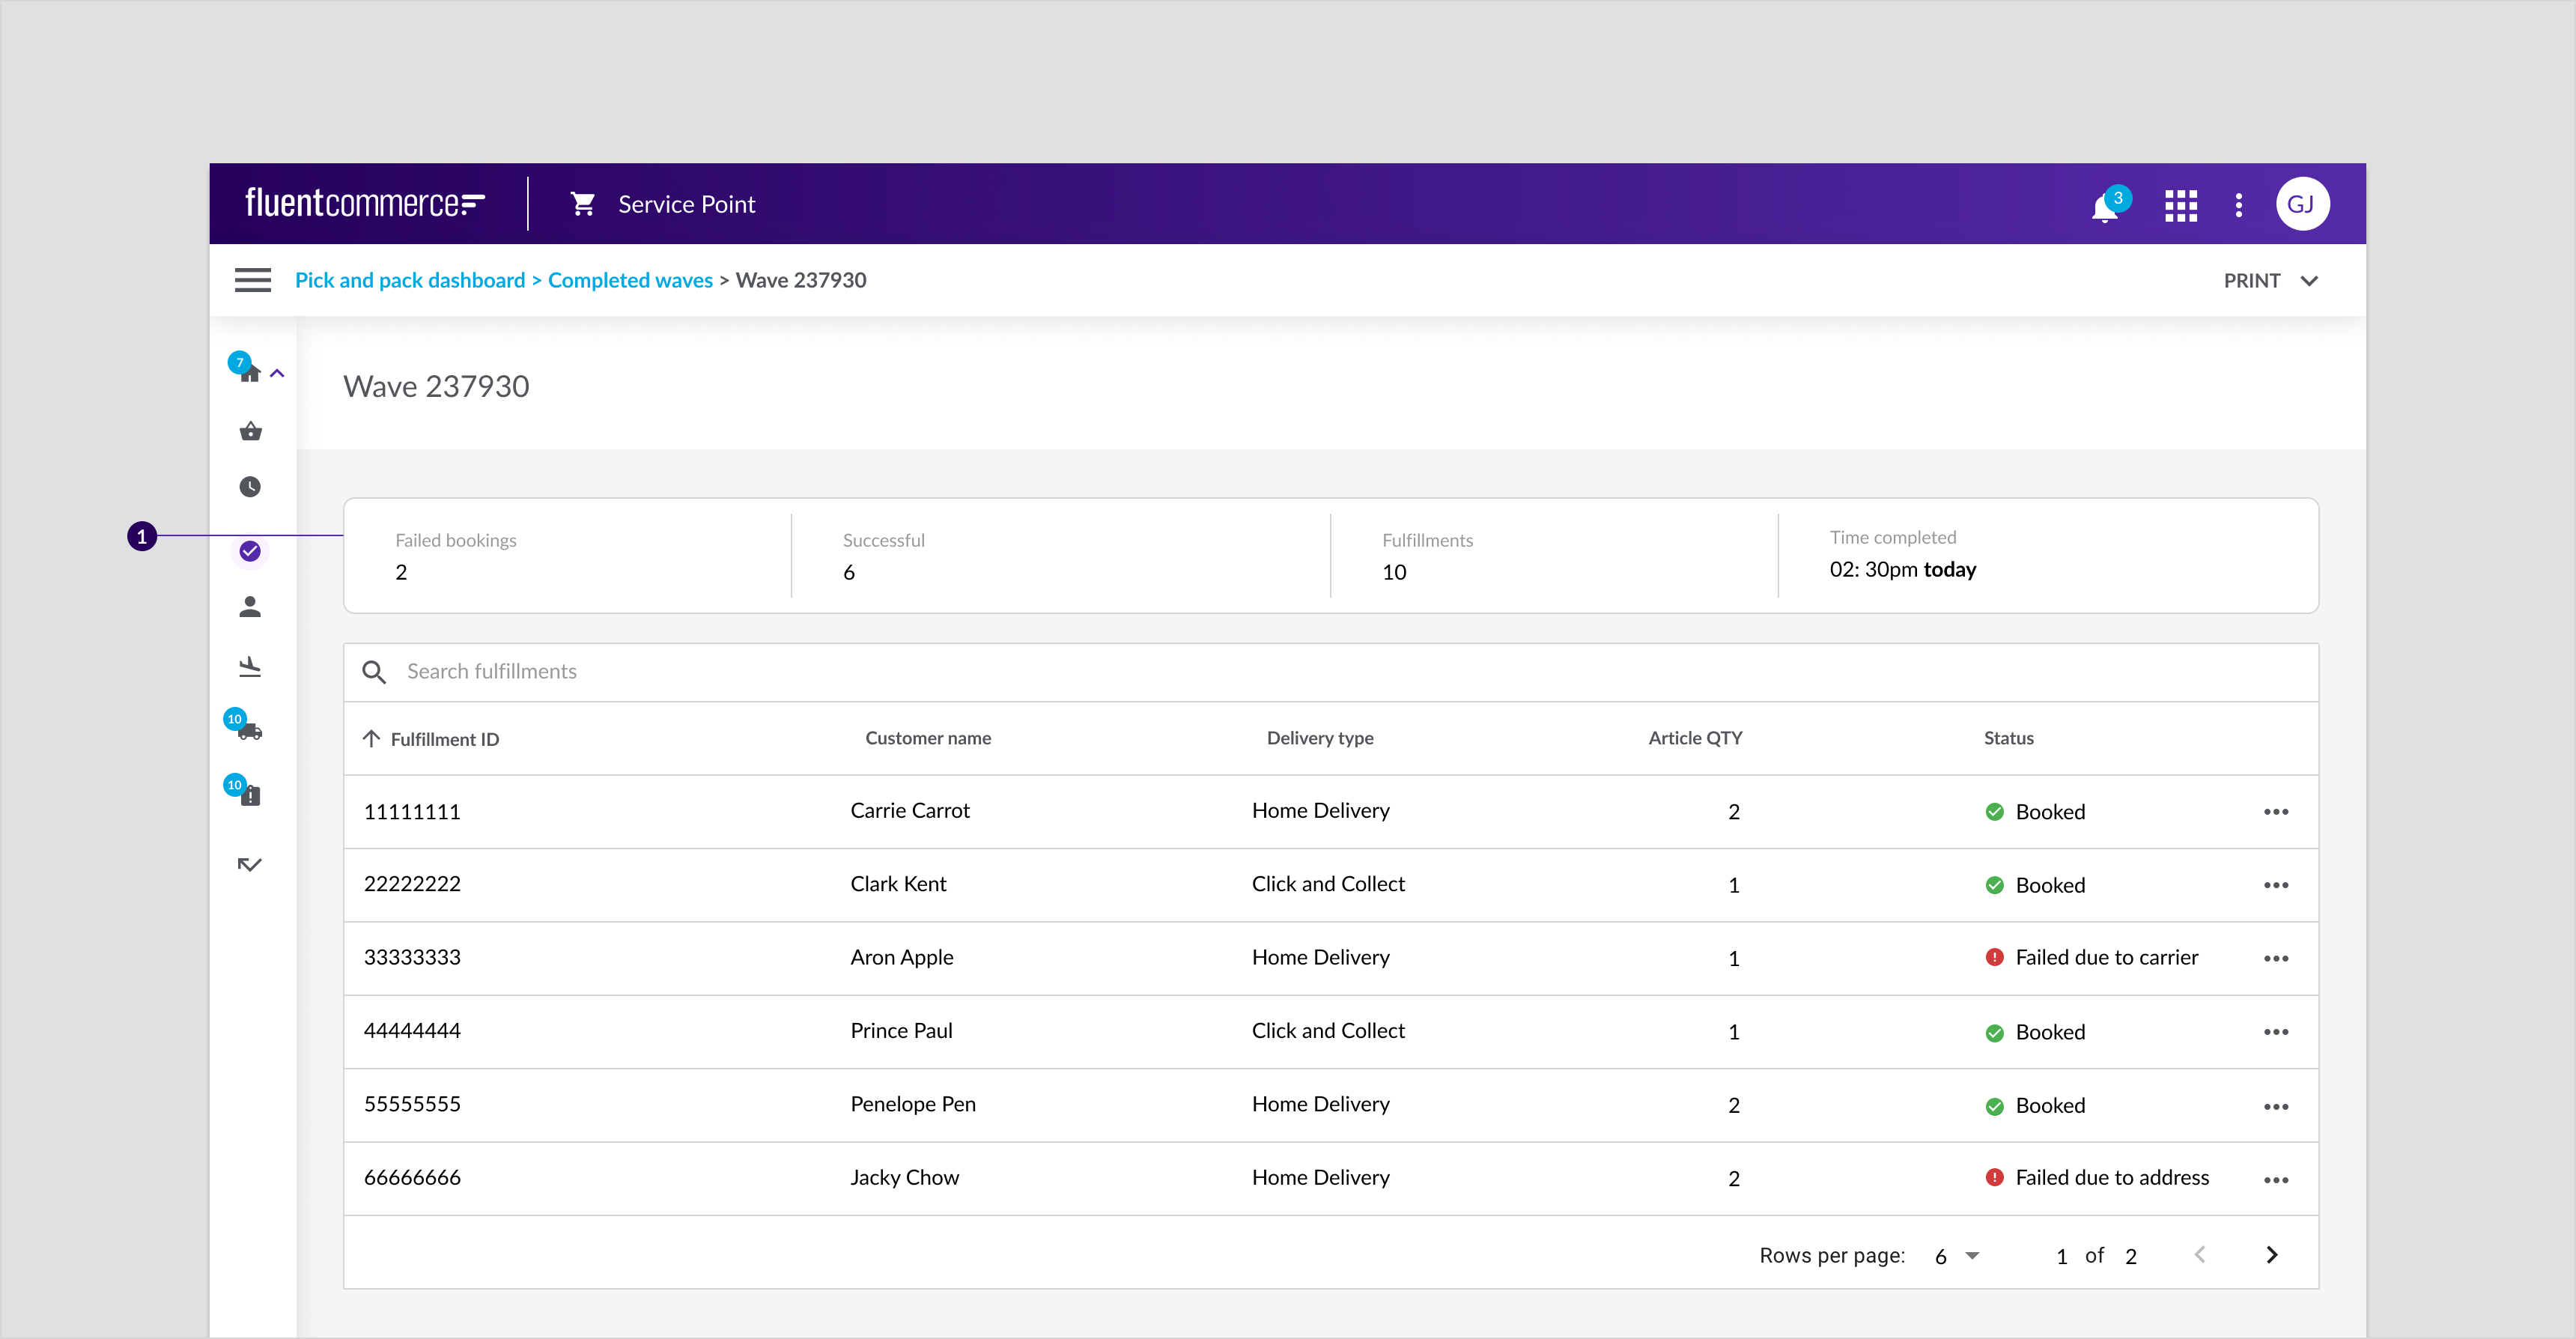Click the vertical ellipsis app settings icon
Viewport: 2576px width, 1339px height.
2239,204
